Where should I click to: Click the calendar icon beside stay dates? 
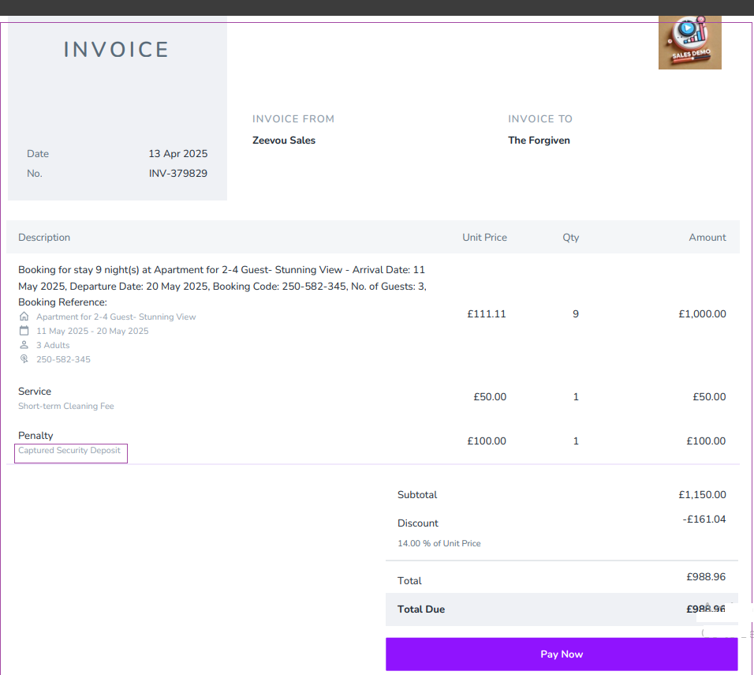point(24,331)
